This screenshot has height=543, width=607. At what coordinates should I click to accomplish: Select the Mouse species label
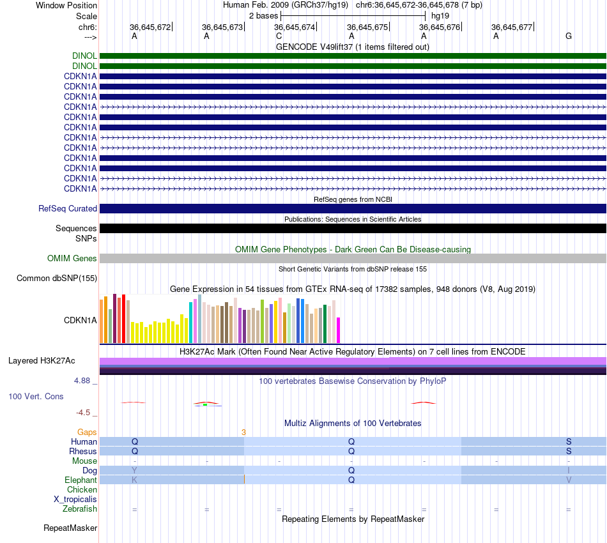pyautogui.click(x=84, y=461)
